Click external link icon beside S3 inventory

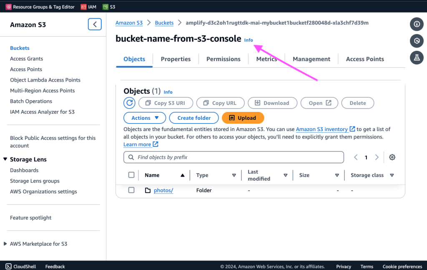[x=352, y=129]
